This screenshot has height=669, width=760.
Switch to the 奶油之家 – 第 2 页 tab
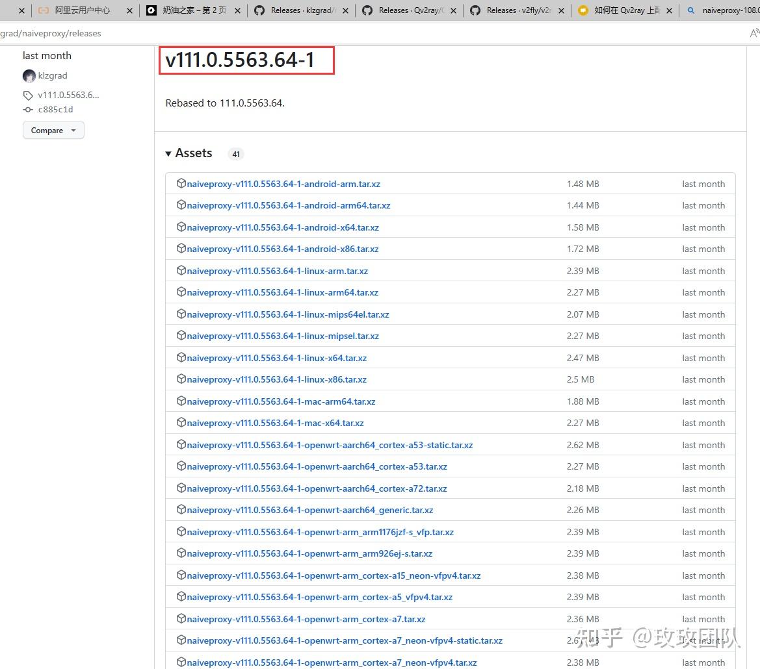pos(194,10)
